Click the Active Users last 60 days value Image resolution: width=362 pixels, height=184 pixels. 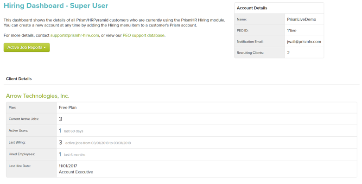(x=71, y=131)
